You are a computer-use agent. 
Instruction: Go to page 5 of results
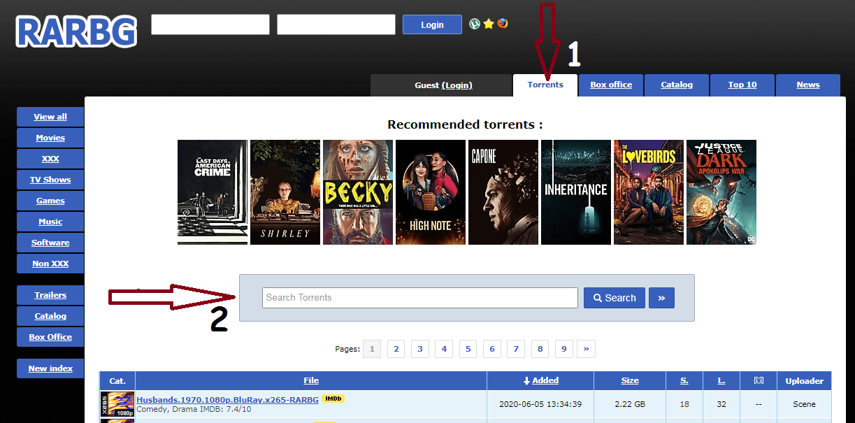coord(468,349)
